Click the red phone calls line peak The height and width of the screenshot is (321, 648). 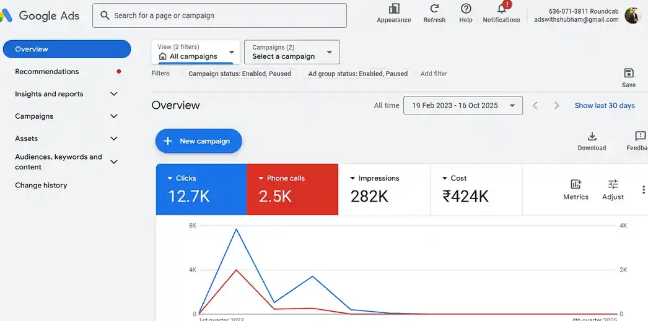[x=237, y=270]
